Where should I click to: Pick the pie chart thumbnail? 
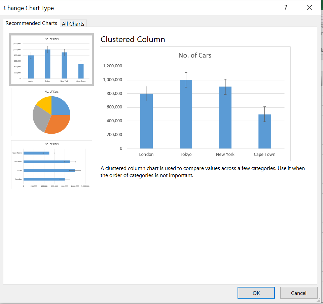(51, 112)
